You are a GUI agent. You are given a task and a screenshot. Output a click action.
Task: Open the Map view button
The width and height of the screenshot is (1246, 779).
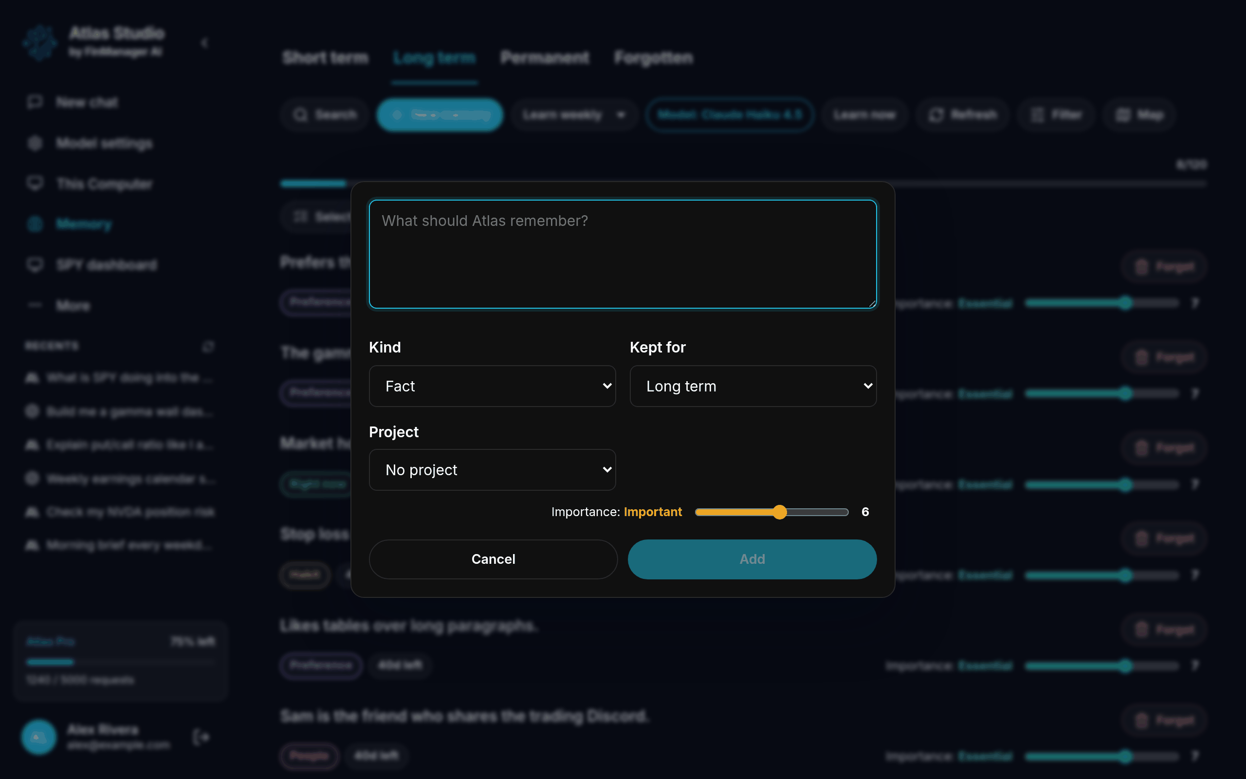point(1139,114)
